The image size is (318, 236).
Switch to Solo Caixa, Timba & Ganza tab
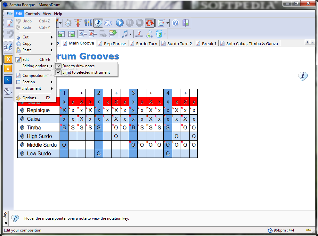click(x=250, y=44)
